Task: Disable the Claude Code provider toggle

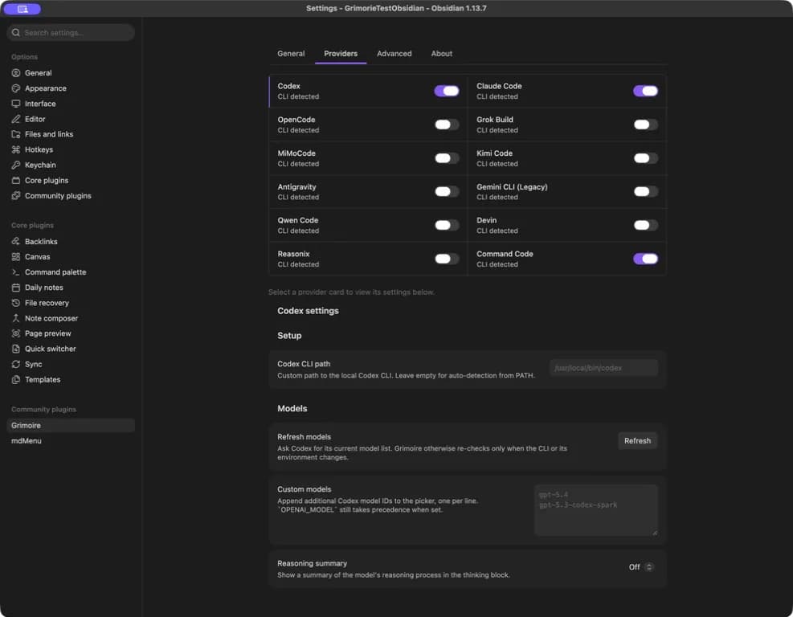Action: [645, 91]
